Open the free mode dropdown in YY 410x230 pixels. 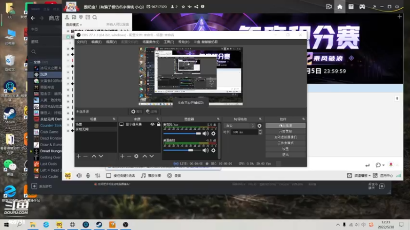pyautogui.click(x=74, y=25)
